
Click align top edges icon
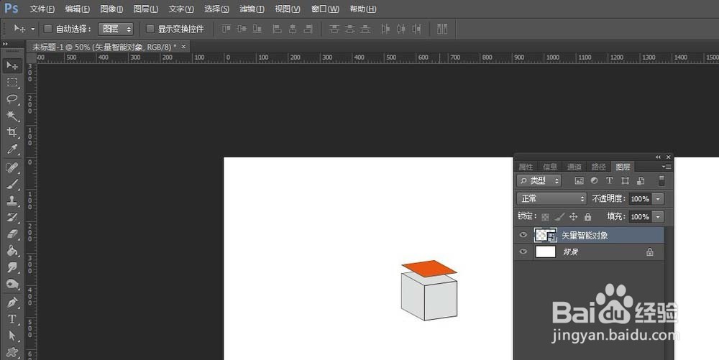(x=226, y=29)
